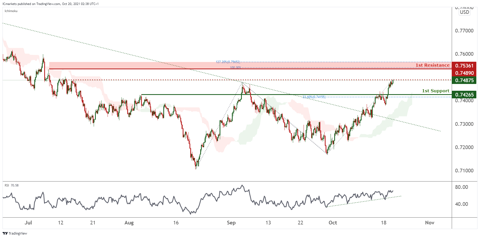Select the 1st Support text label

point(436,91)
